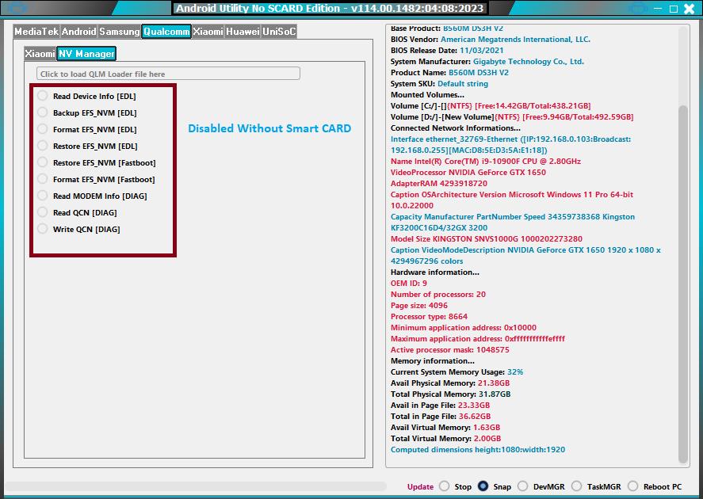The width and height of the screenshot is (703, 499).
Task: Click 'System Manufacturer: Gigabyte Technology' line
Action: [487, 61]
